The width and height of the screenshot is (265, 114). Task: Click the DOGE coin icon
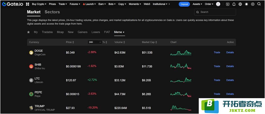[x=31, y=53]
